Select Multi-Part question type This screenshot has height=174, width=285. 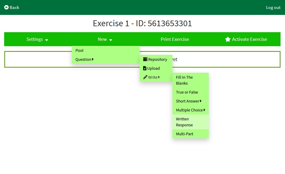(184, 134)
